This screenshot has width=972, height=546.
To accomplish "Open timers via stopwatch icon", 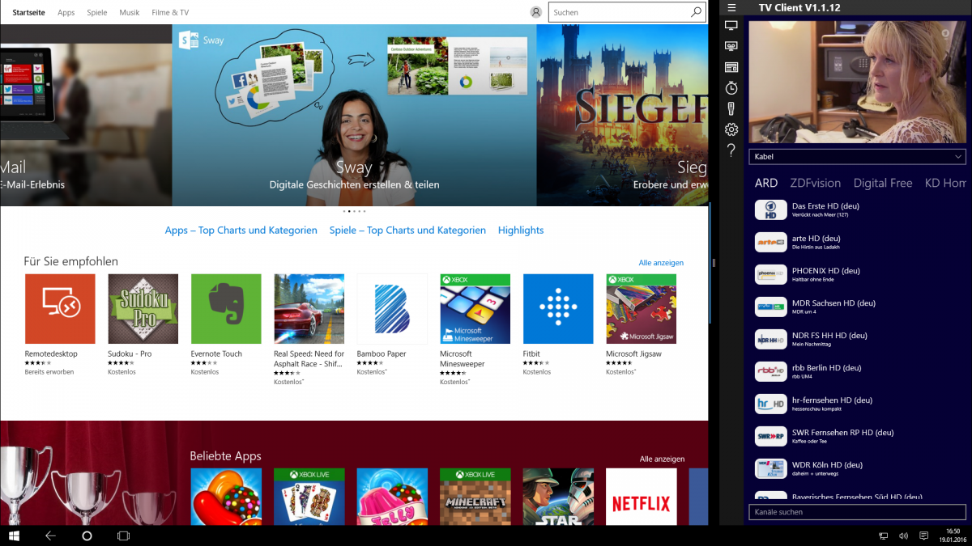I will click(x=731, y=87).
